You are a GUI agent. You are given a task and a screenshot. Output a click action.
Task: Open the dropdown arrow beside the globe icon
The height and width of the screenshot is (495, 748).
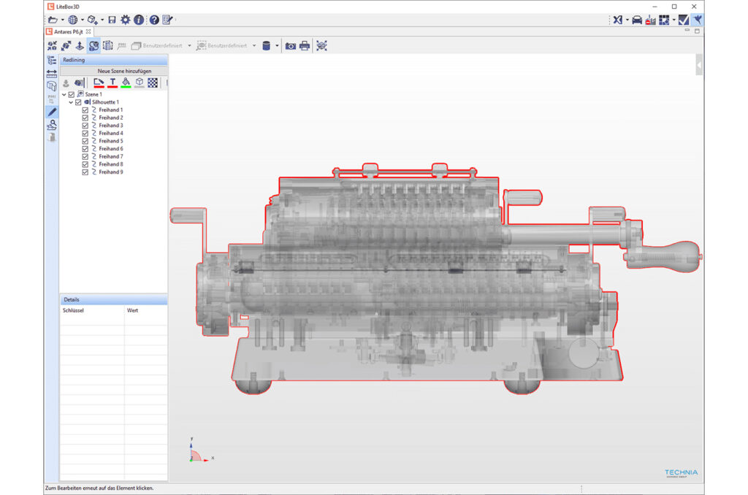coord(83,20)
